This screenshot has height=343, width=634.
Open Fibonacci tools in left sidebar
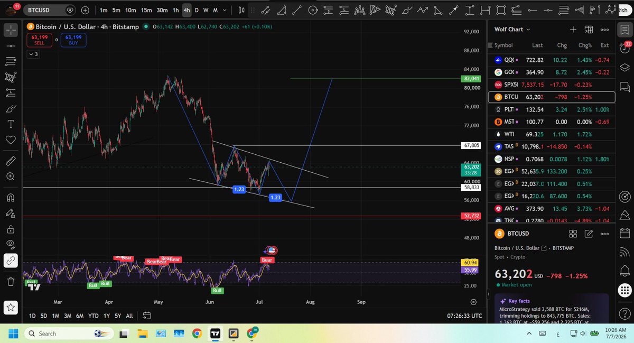(11, 62)
